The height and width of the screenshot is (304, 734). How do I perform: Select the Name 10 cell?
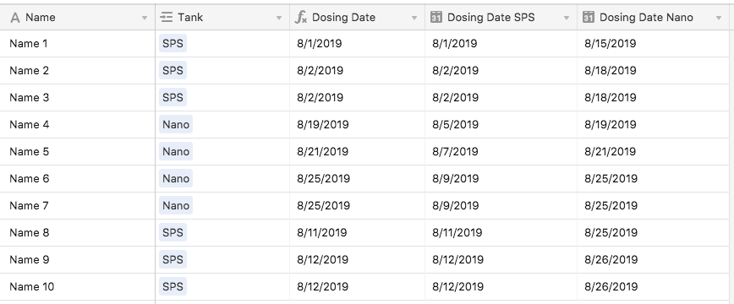77,287
